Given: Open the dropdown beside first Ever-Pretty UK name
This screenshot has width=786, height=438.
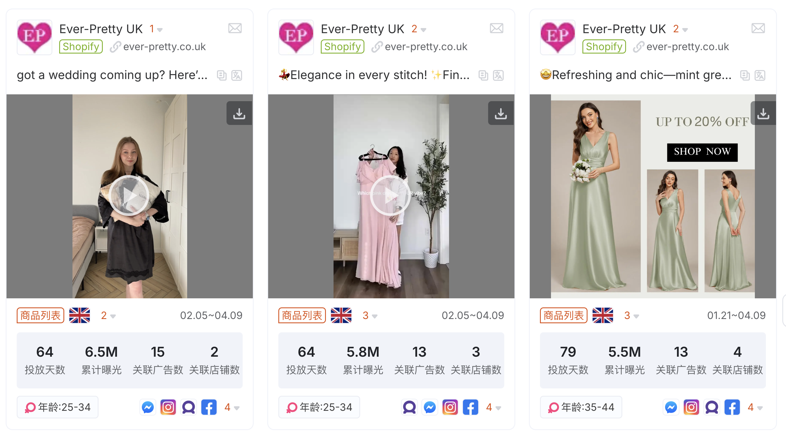Looking at the screenshot, I should tap(156, 29).
